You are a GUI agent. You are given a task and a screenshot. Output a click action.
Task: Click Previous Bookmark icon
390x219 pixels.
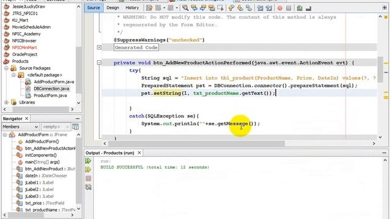(232, 8)
